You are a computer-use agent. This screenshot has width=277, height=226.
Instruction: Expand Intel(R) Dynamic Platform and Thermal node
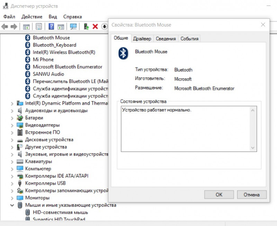click(x=12, y=103)
